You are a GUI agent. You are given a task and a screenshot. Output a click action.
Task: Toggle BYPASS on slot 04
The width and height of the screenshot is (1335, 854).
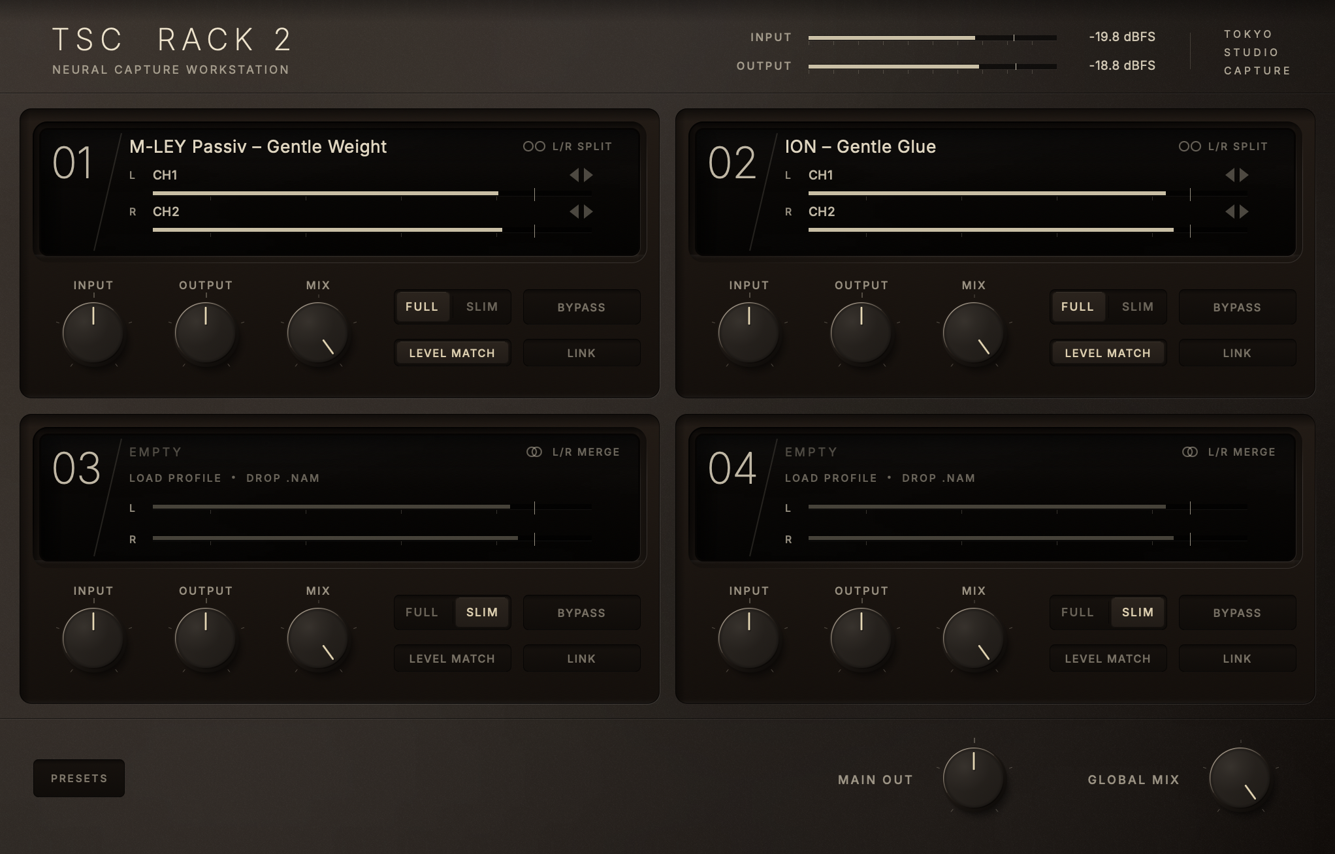(x=1237, y=612)
